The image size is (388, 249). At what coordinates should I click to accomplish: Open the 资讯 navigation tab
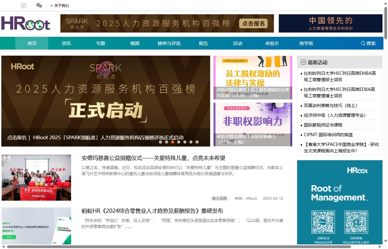click(66, 43)
